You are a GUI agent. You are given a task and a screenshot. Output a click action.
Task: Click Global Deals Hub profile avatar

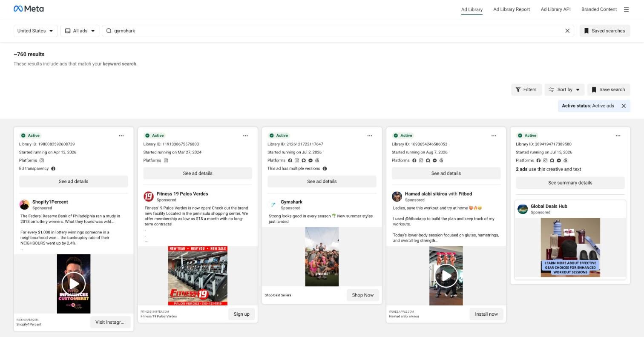click(523, 209)
